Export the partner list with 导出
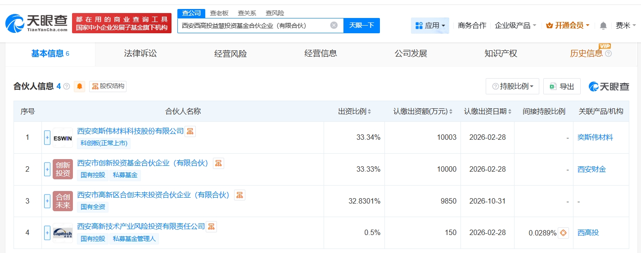 pos(562,86)
